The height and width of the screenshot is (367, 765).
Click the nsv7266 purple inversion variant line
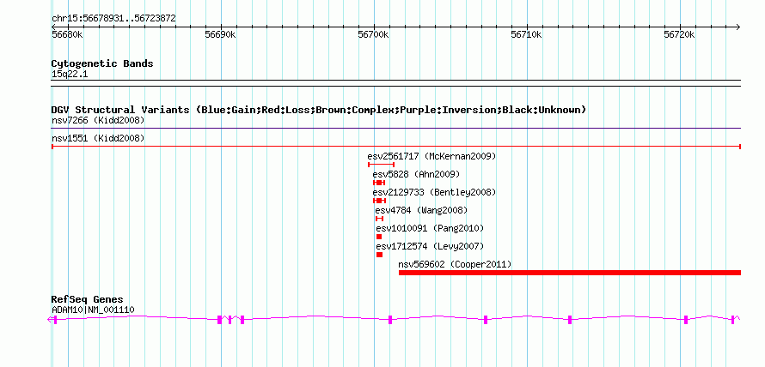point(396,129)
